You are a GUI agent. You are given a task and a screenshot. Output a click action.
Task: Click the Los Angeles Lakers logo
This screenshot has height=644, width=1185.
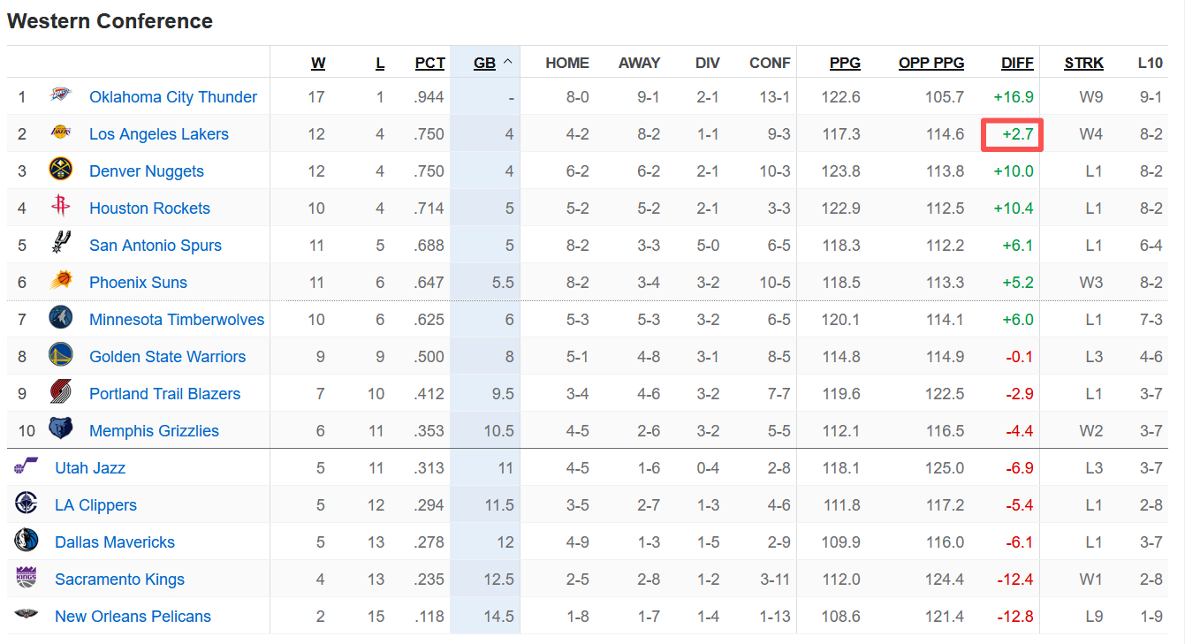61,133
